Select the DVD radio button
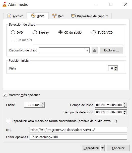Viewport: 132px width, 153px height. [13, 32]
